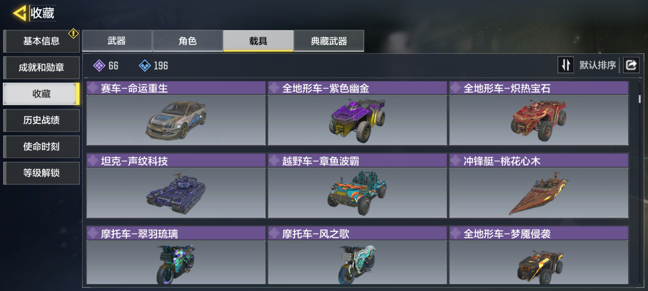
Task: Click the share icon beside default sort
Action: pyautogui.click(x=631, y=65)
